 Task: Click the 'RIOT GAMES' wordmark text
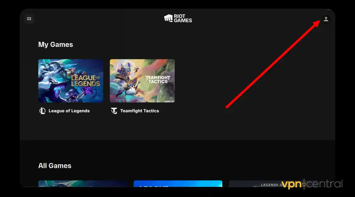coord(183,18)
